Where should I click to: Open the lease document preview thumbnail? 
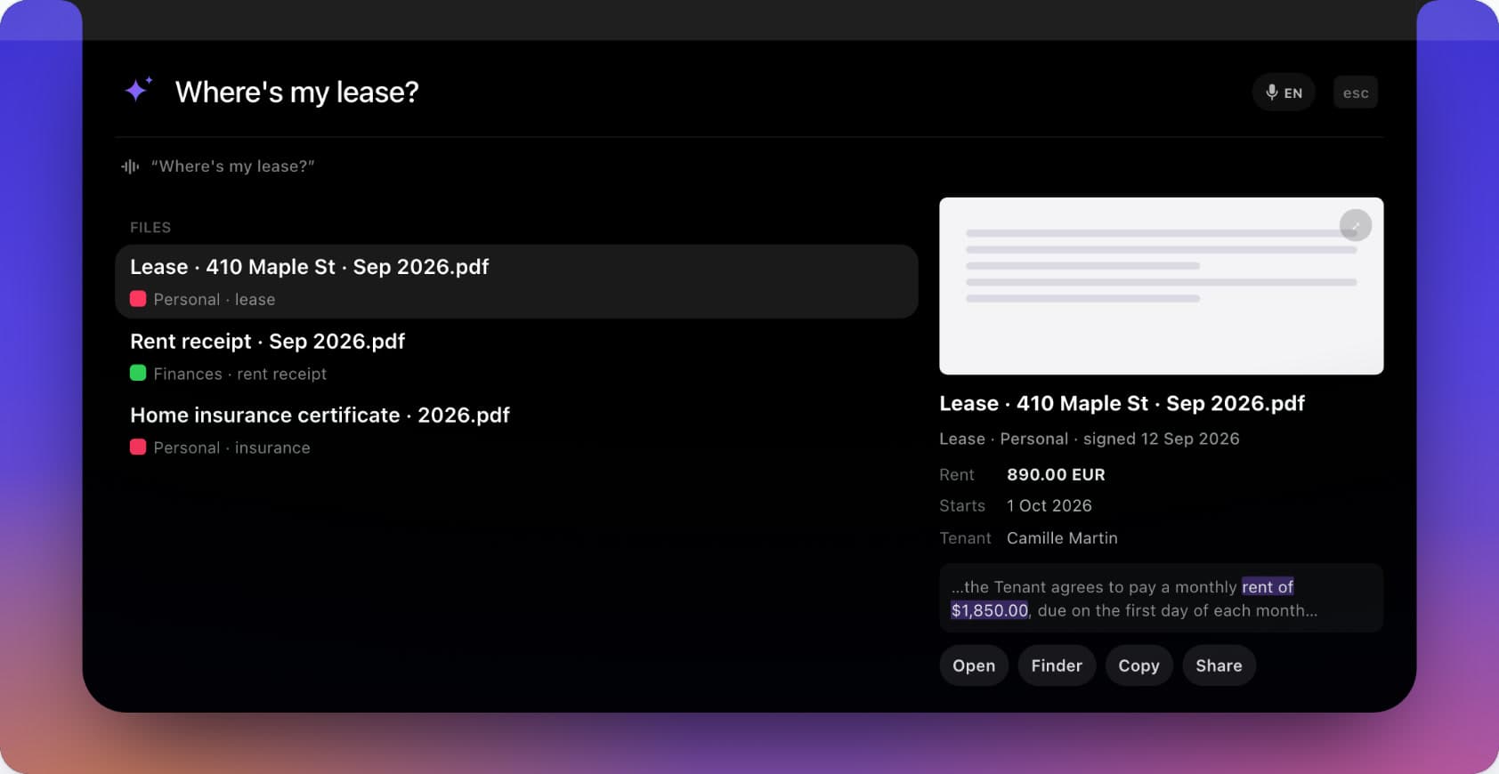pyautogui.click(x=1161, y=286)
